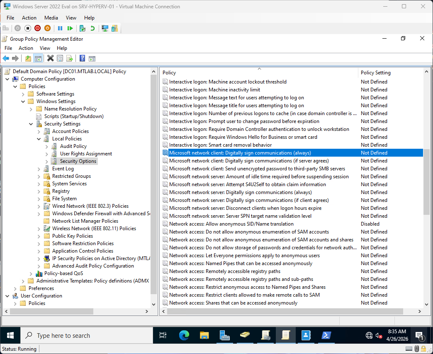
Task: Toggle Show/Hide Console Tree icon
Action: coord(38,58)
